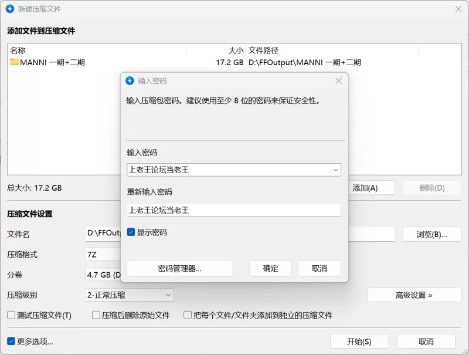
Task: Select the MANNI 一期+二期 folder icon
Action: [x=14, y=62]
